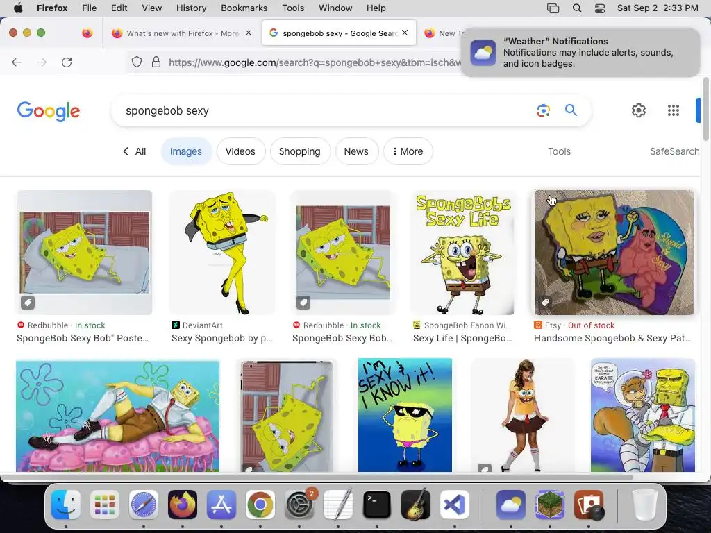Click the Sexy Spongebob by DeviantArt caption
This screenshot has height=533, width=711.
(x=222, y=338)
